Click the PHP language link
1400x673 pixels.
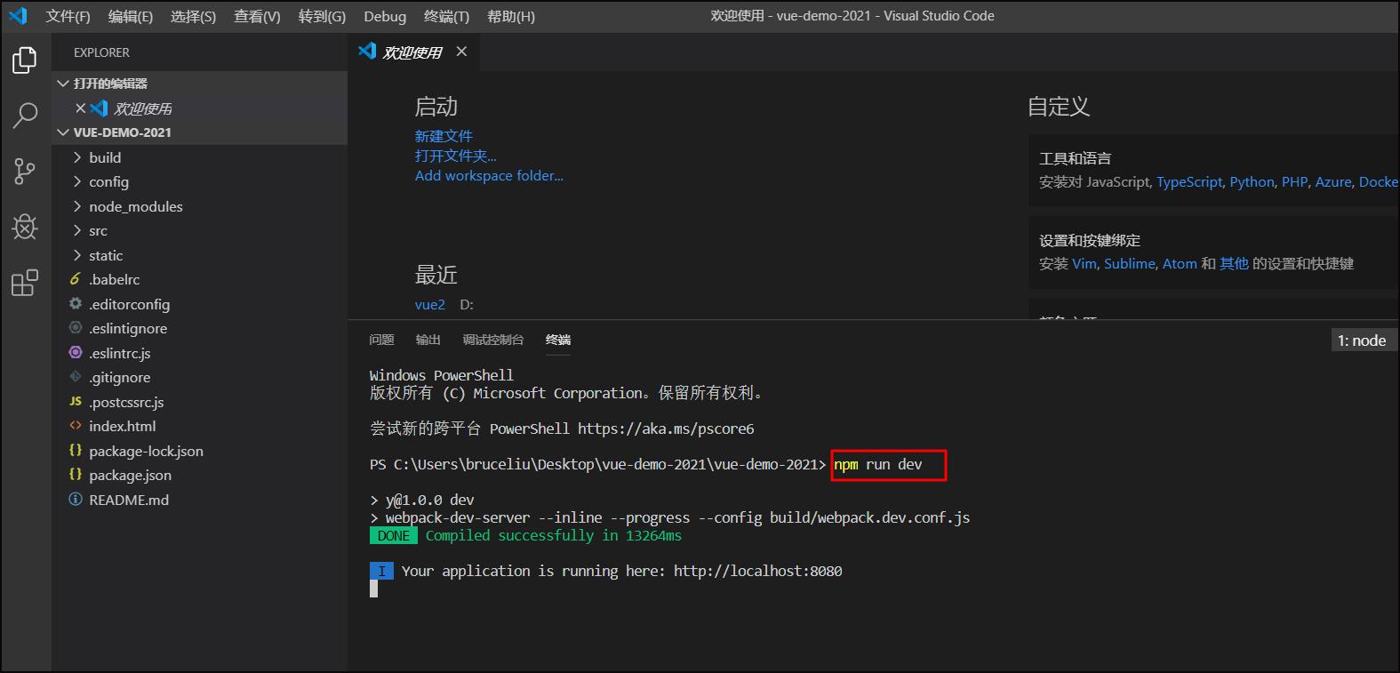tap(1294, 181)
